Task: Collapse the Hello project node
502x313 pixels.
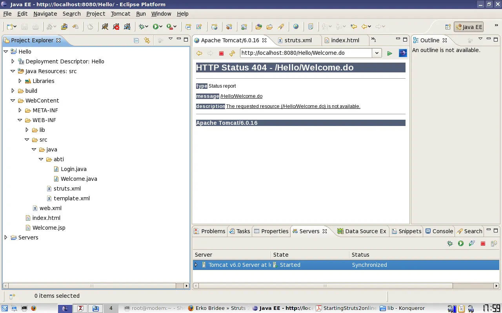Action: coord(6,51)
